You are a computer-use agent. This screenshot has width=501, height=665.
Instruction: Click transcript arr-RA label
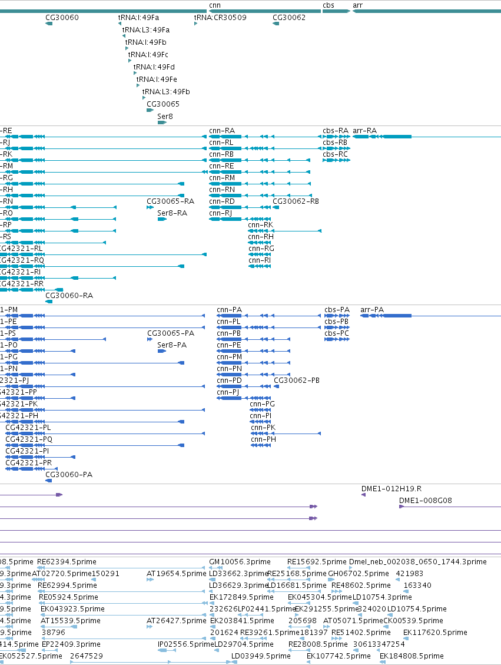tap(365, 131)
